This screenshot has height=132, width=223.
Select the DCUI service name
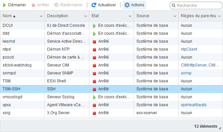[x=8, y=25]
